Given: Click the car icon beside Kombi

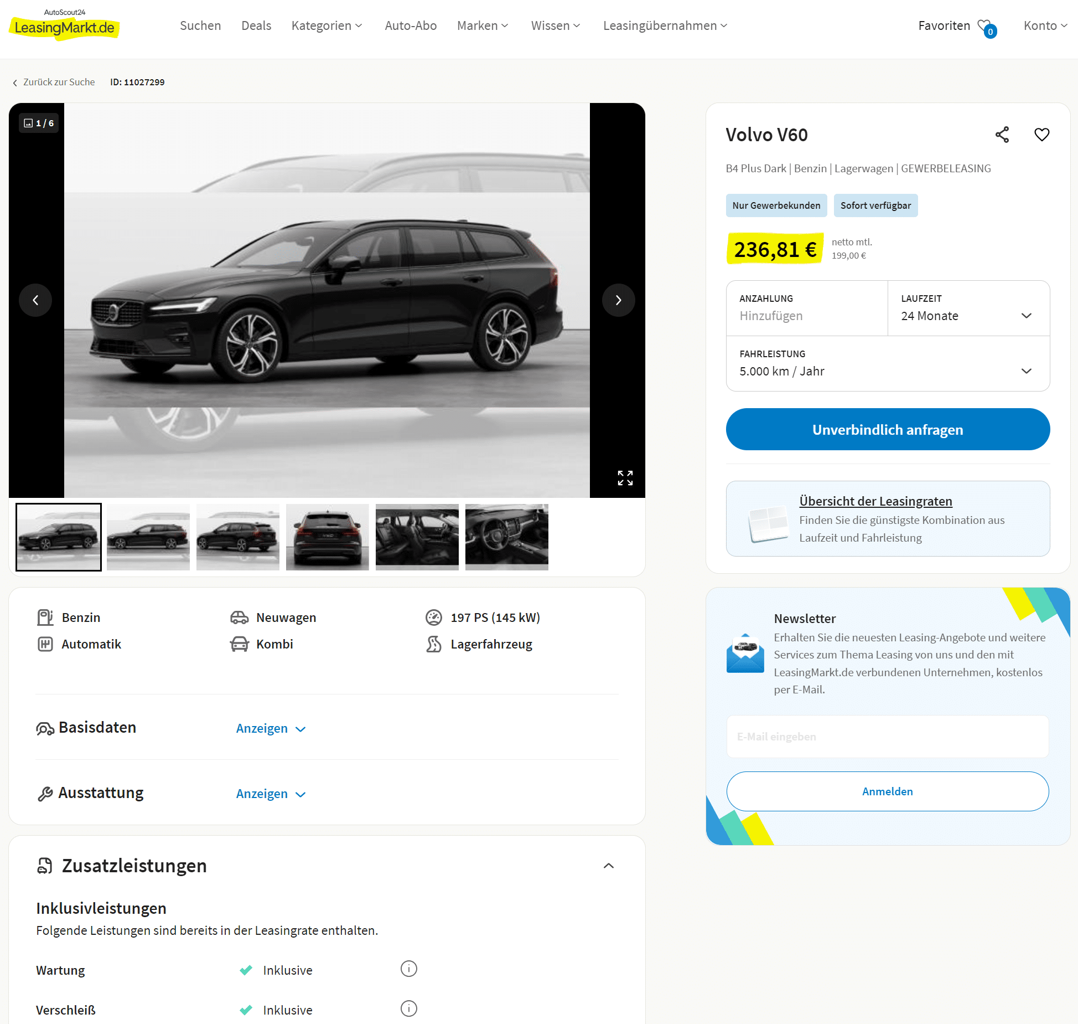Looking at the screenshot, I should [239, 644].
